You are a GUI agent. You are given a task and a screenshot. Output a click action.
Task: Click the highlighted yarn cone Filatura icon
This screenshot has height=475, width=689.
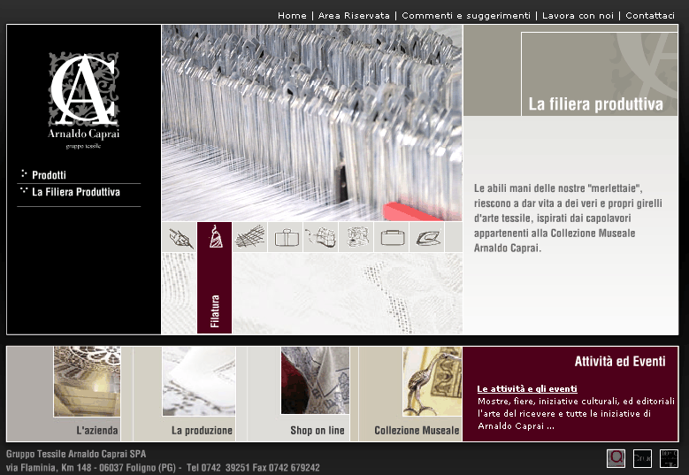click(x=214, y=237)
